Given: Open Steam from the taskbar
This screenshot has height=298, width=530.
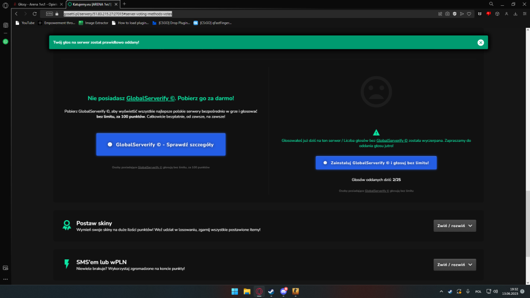Looking at the screenshot, I should coord(271,292).
